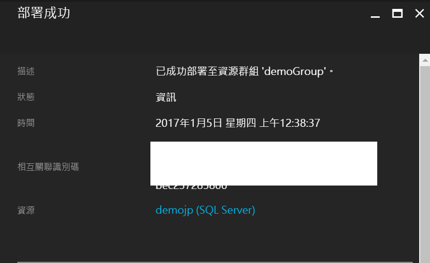Image resolution: width=430 pixels, height=263 pixels.
Task: Click the 上午12:38:37 time value
Action: 289,123
